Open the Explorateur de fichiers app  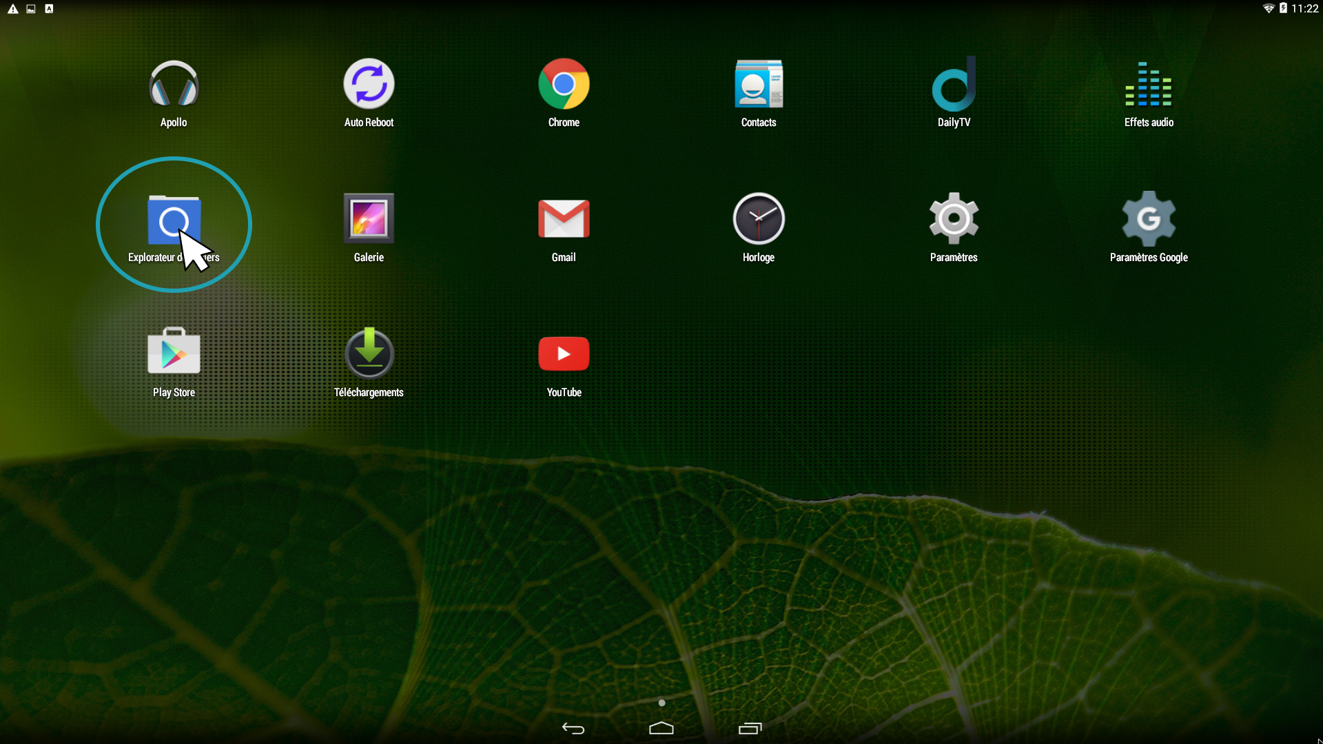(x=174, y=228)
